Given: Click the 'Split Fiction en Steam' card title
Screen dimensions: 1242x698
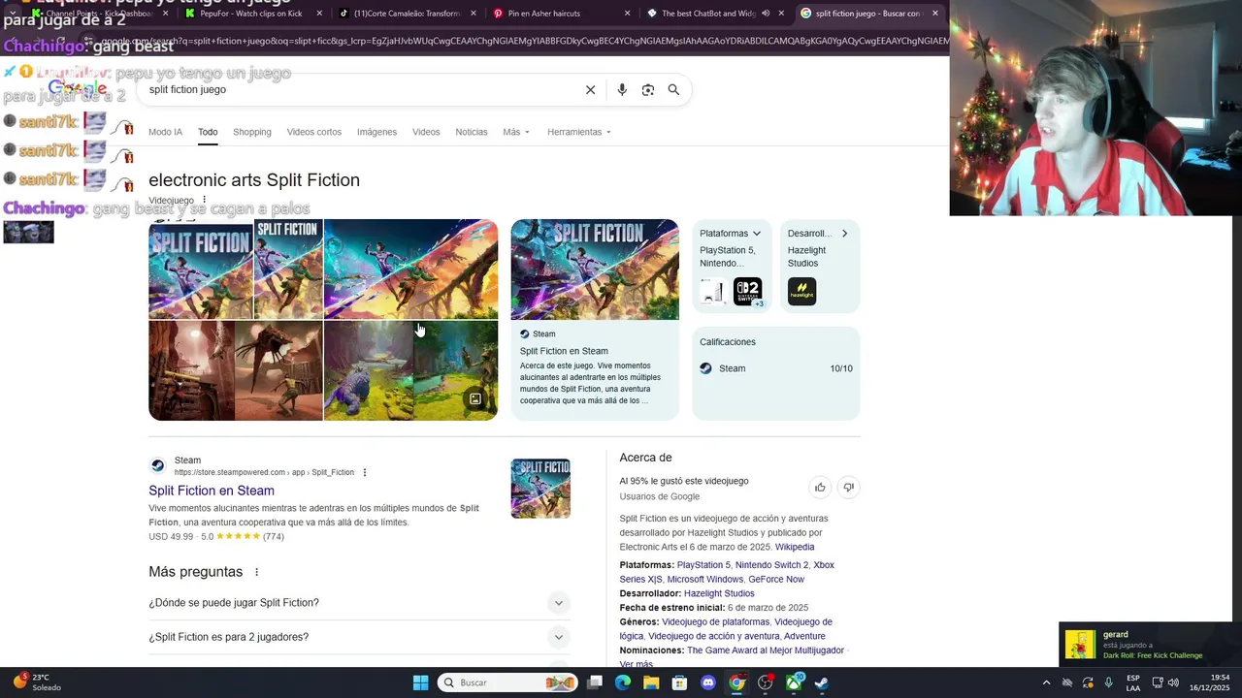Looking at the screenshot, I should (564, 351).
